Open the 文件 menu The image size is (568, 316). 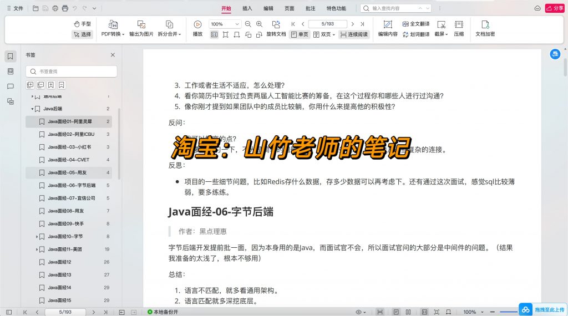(15, 8)
